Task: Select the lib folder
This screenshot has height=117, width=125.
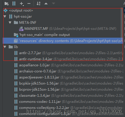Action: 16,47
